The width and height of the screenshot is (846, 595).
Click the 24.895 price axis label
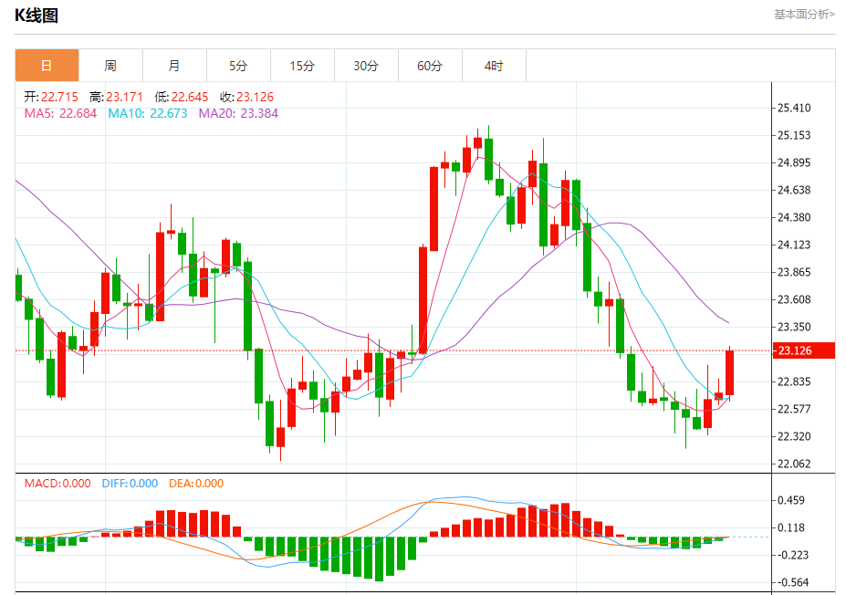pyautogui.click(x=794, y=163)
